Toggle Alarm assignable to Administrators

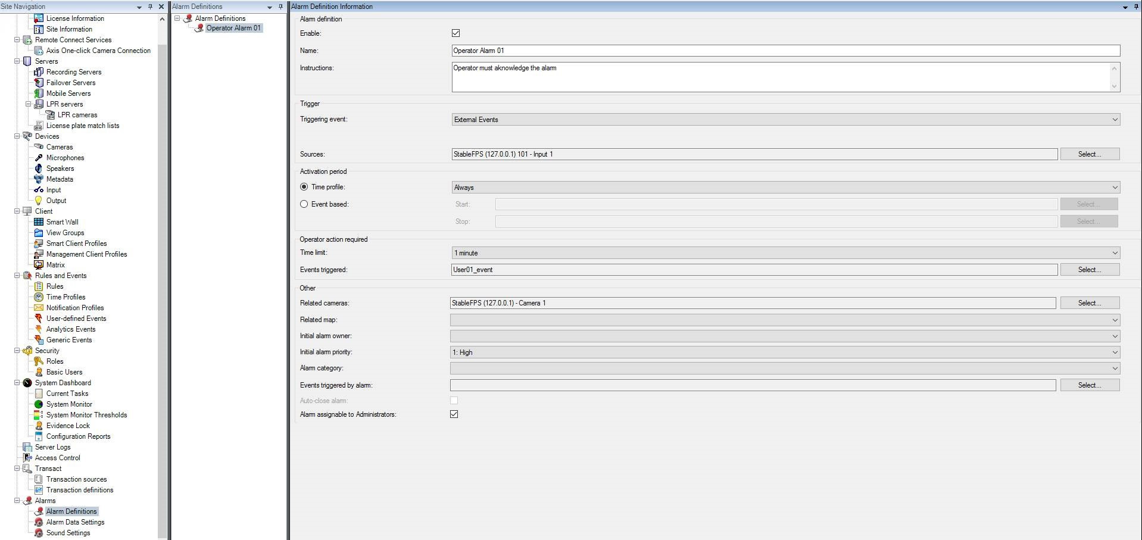point(454,414)
